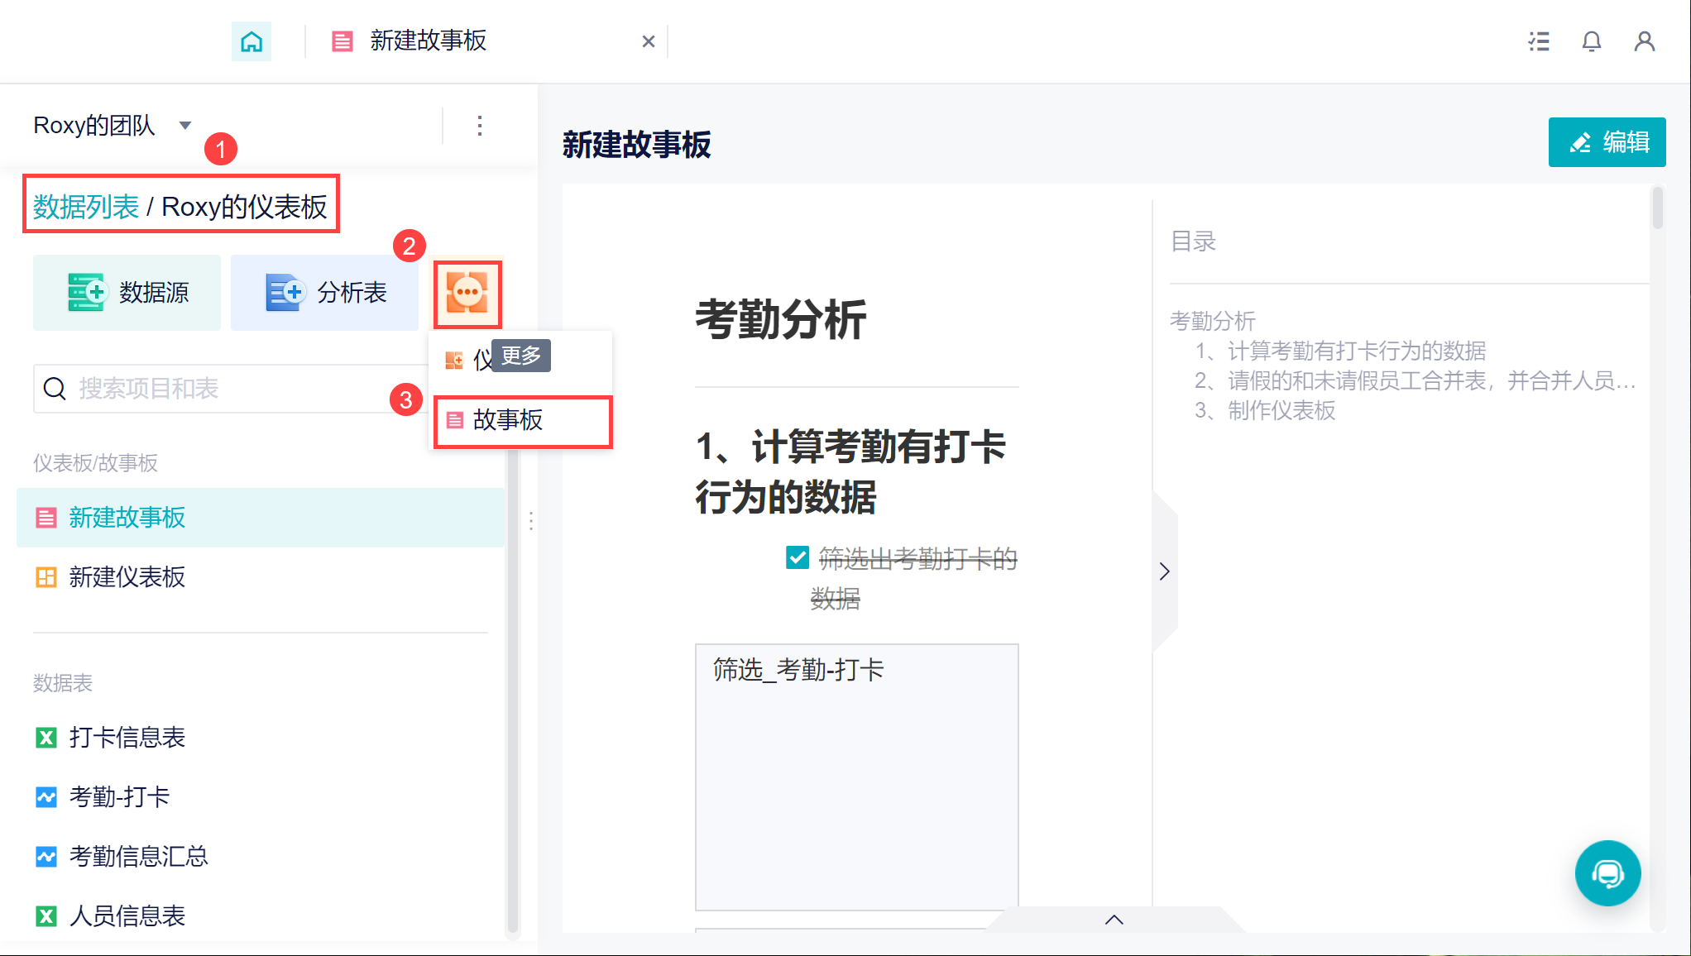Uncheck the 筛选出考勤打卡的数据 checkbox
Screen dimensions: 1691x956
point(797,557)
